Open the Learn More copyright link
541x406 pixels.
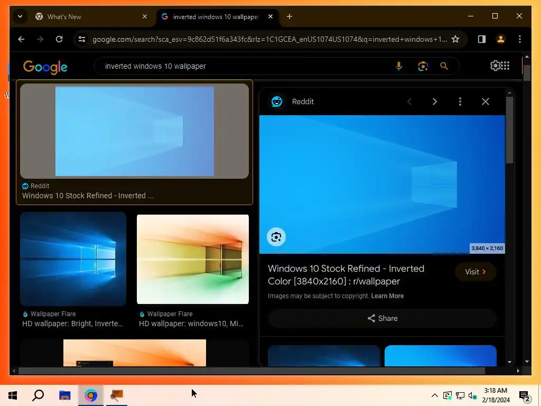coord(387,296)
